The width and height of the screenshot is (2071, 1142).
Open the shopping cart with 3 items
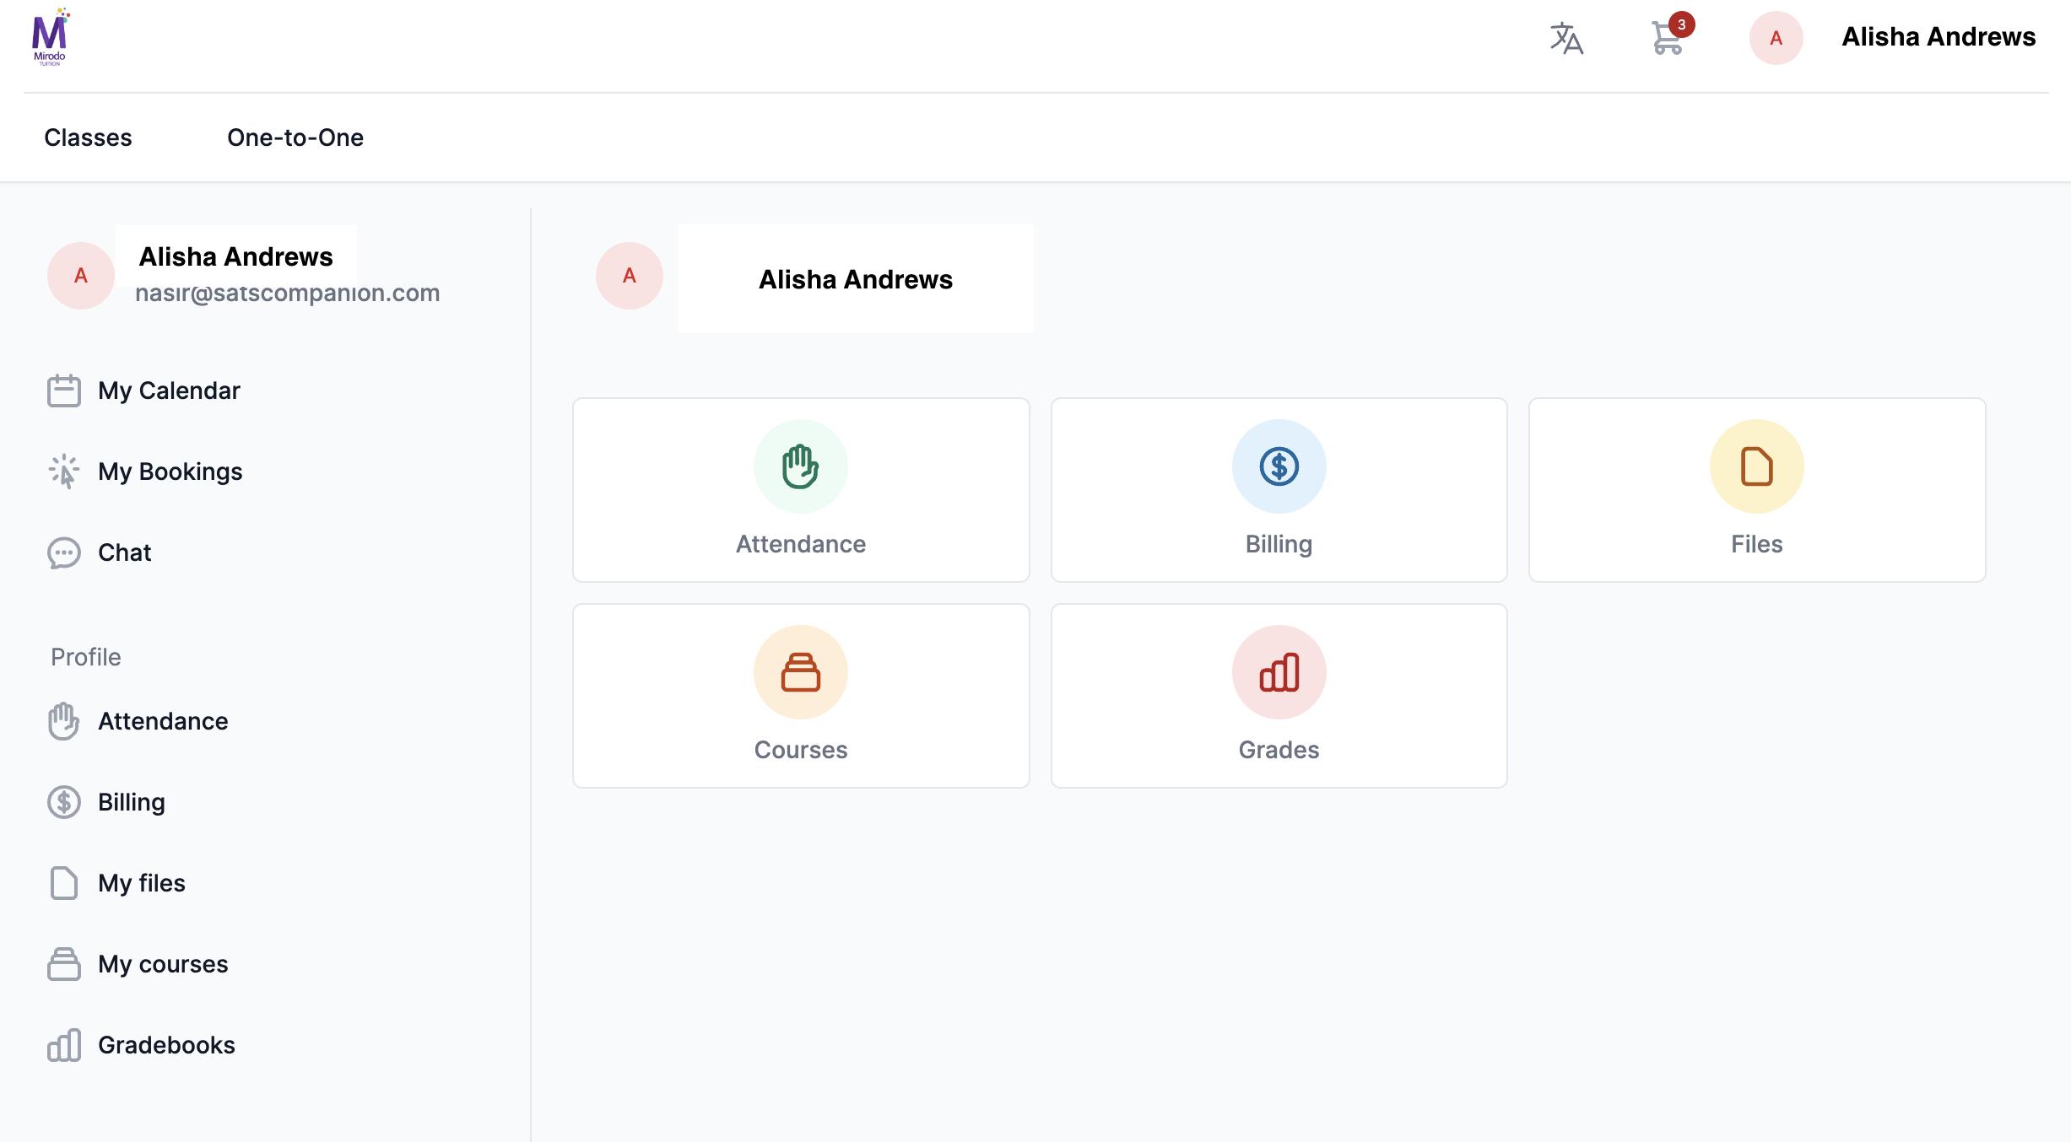click(x=1668, y=38)
